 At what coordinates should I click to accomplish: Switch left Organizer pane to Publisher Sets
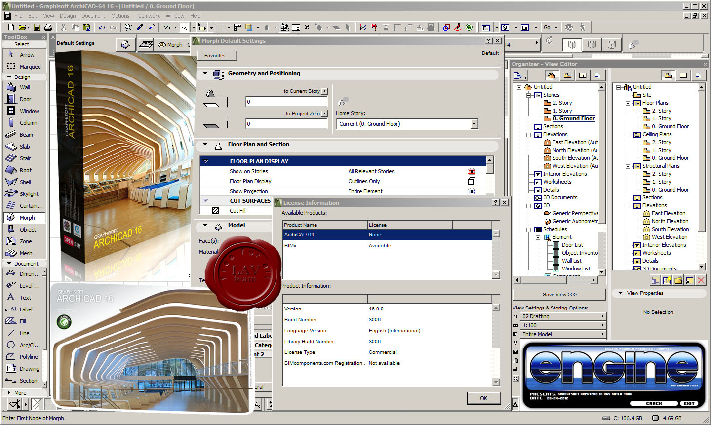pyautogui.click(x=598, y=76)
